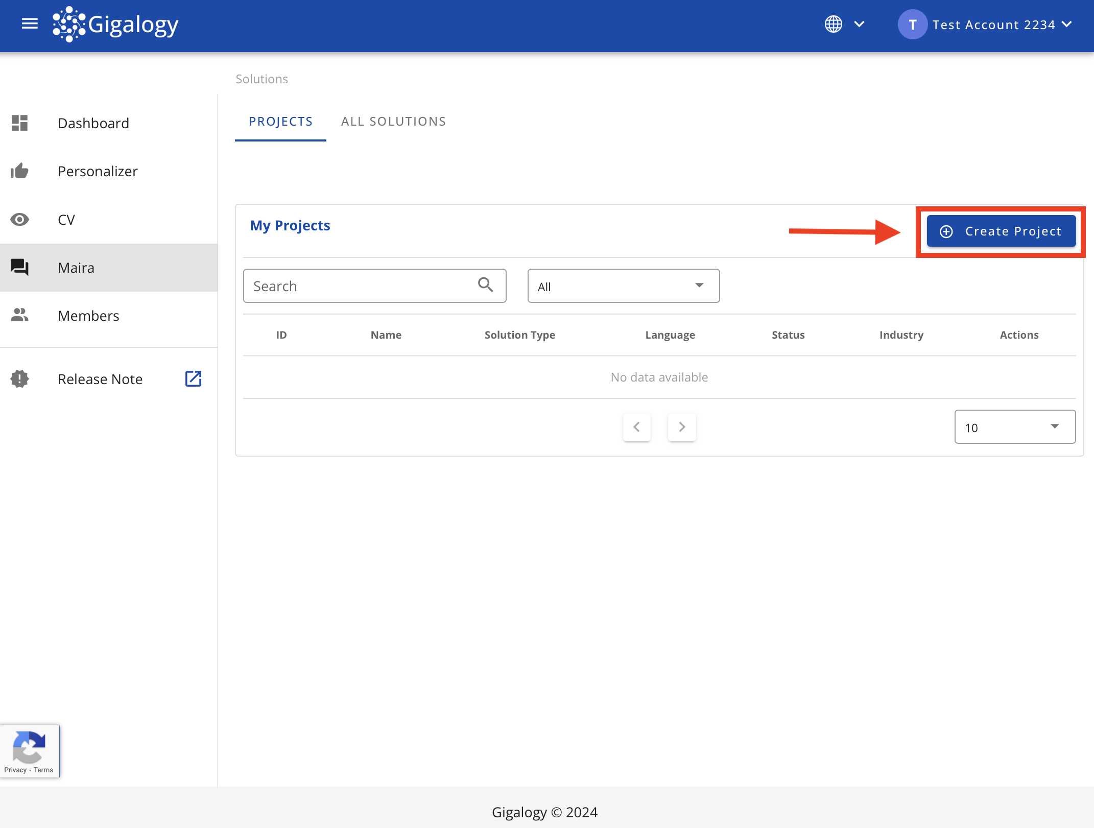Select the PROJECTS tab
This screenshot has height=828, width=1094.
click(x=280, y=121)
